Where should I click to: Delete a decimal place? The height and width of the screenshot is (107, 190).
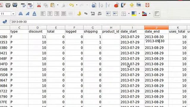pyautogui.click(x=100, y=14)
